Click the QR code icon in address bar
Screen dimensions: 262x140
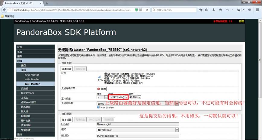click(141, 10)
